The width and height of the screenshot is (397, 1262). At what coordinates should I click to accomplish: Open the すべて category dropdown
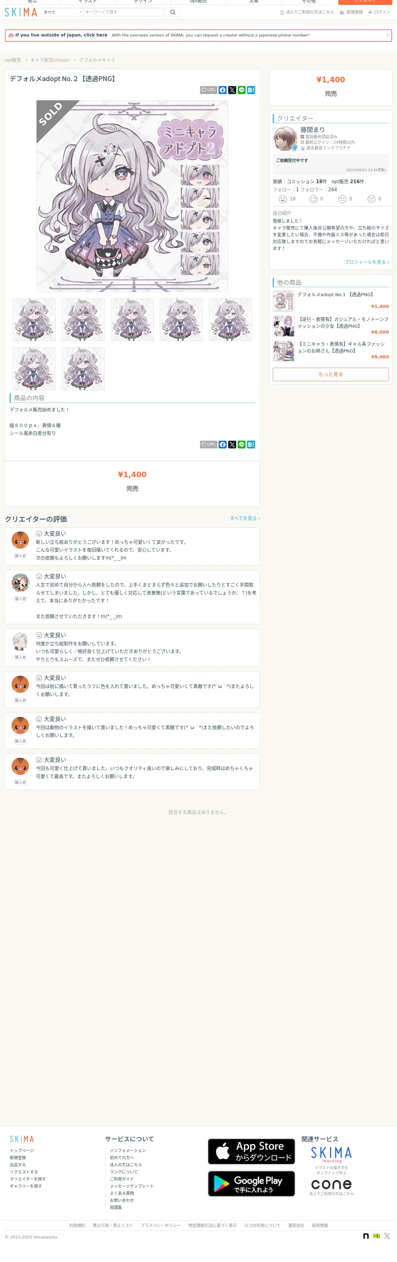tap(62, 12)
